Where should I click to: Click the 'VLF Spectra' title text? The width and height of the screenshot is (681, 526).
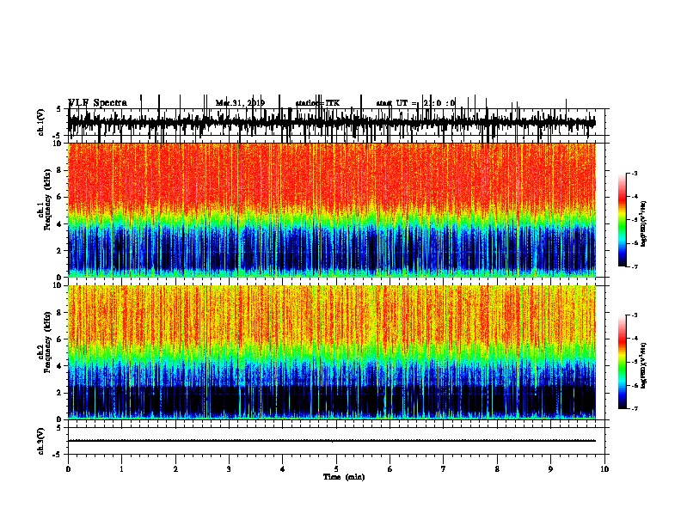point(98,103)
